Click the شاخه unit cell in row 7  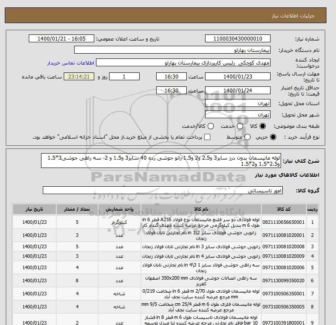[120, 294]
